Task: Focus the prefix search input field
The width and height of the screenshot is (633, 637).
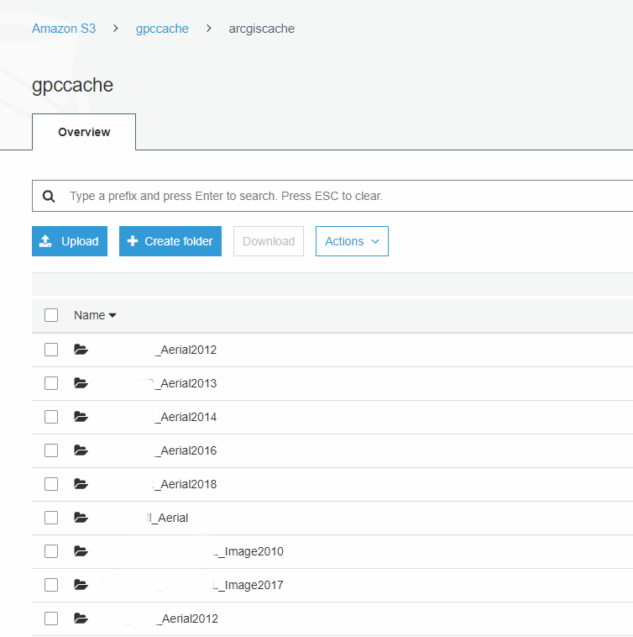Action: (x=336, y=196)
